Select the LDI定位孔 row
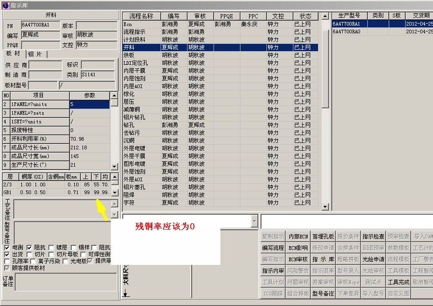433x306 pixels. [x=220, y=63]
